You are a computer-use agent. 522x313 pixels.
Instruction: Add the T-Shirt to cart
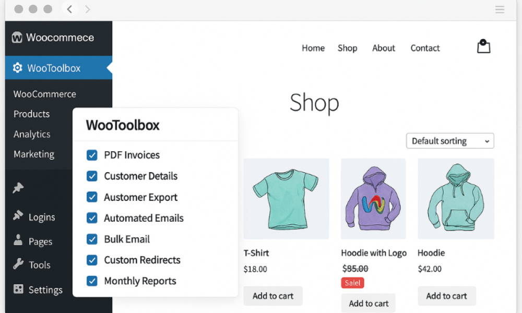[272, 296]
